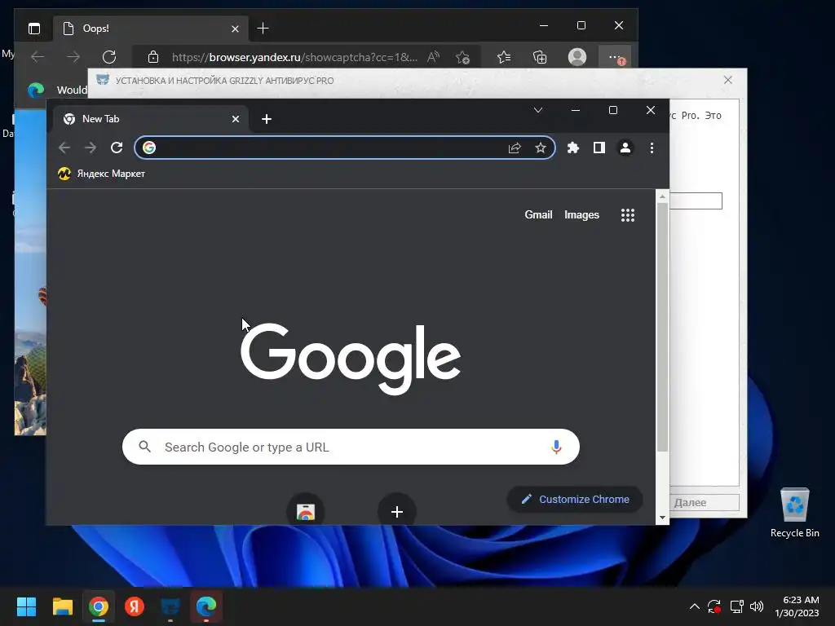
Task: Go back in Chrome window
Action: click(x=64, y=148)
